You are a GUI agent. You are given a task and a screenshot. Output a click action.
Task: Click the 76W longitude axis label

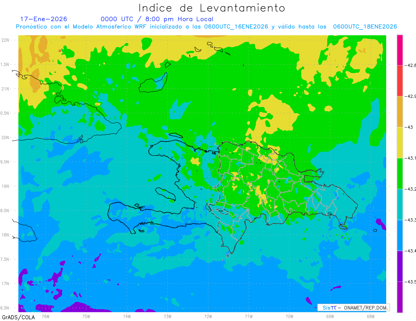pyautogui.click(x=45, y=316)
